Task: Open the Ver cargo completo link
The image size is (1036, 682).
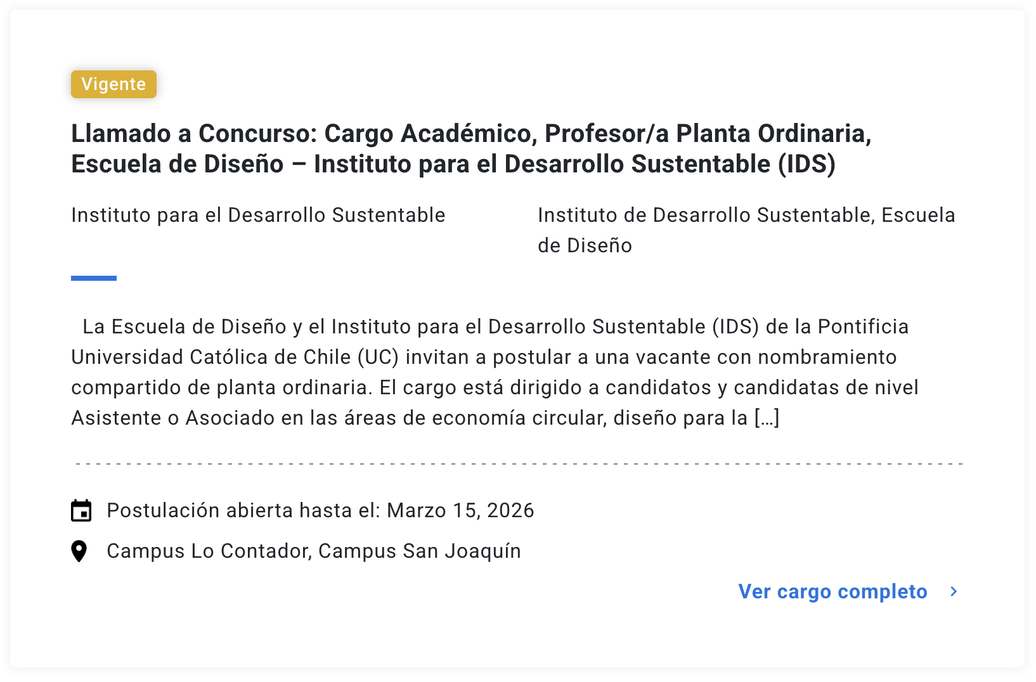Action: 832,591
